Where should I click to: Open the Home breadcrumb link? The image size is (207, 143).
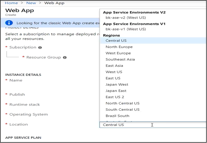11,3
